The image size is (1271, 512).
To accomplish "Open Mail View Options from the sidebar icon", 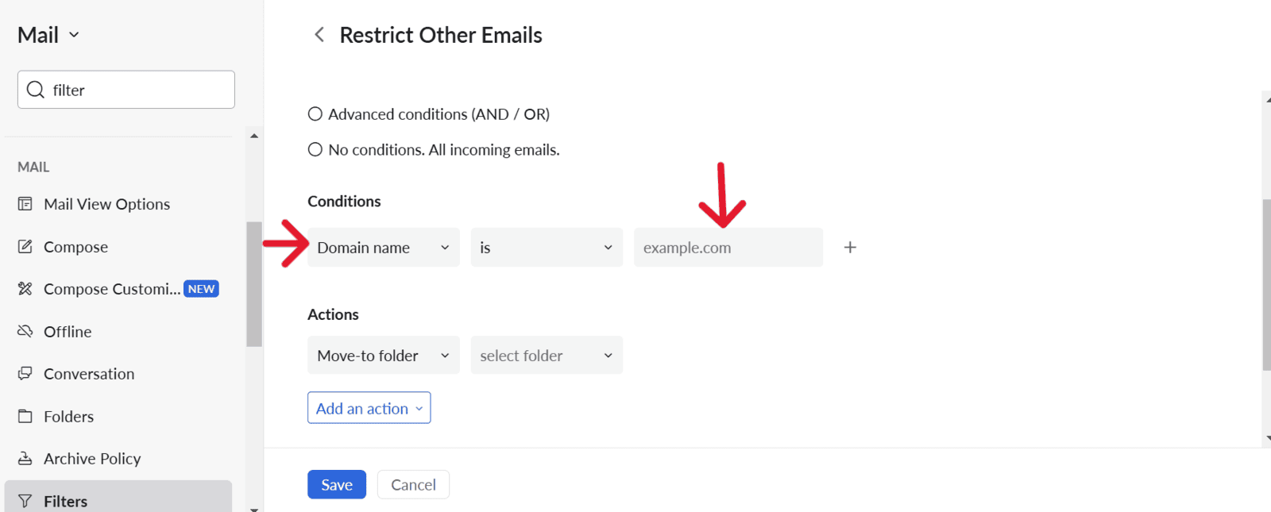I will (x=25, y=204).
